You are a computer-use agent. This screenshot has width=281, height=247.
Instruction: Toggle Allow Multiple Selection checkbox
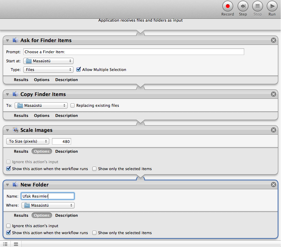tap(78, 70)
